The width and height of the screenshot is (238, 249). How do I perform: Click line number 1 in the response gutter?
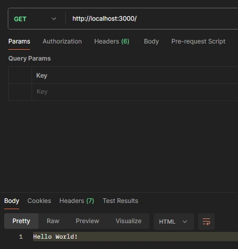click(x=21, y=237)
